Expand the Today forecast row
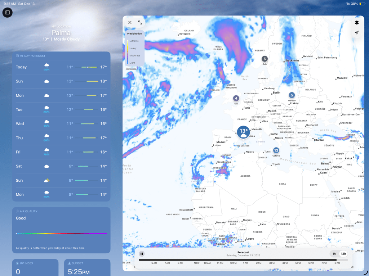Screen dimensions: 369x276 click(61, 67)
